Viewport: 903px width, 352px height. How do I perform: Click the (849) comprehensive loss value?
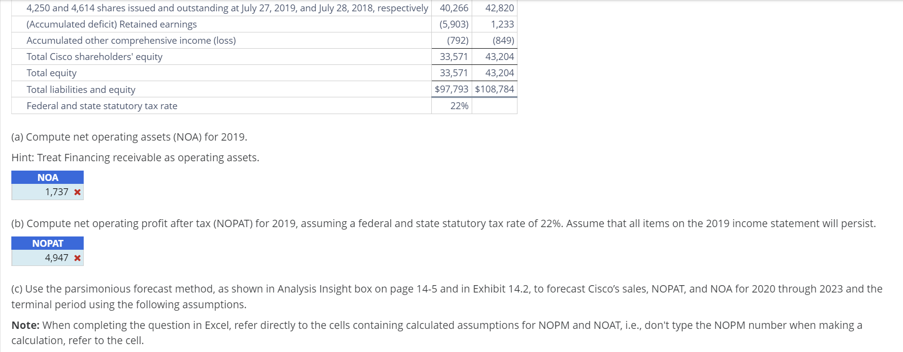click(503, 40)
